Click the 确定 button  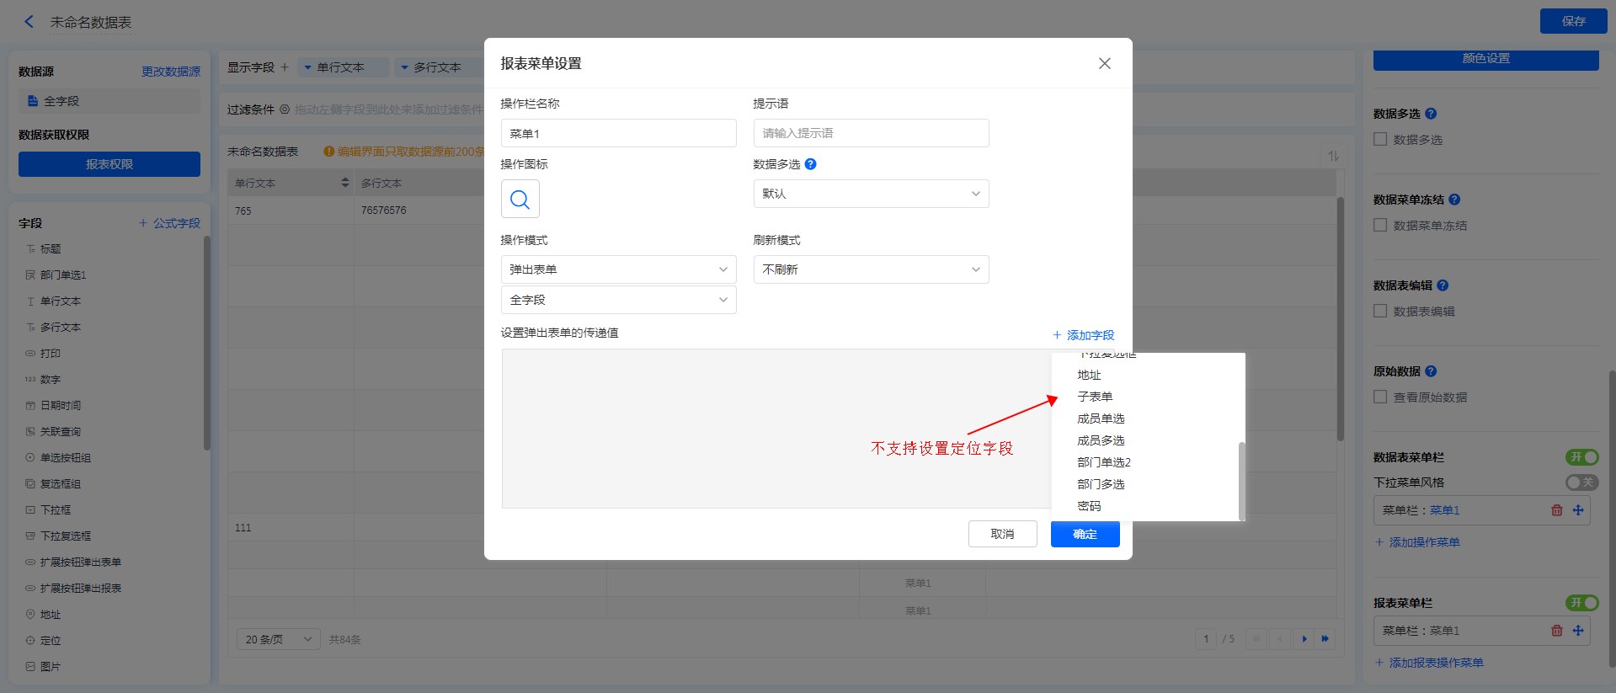1085,534
